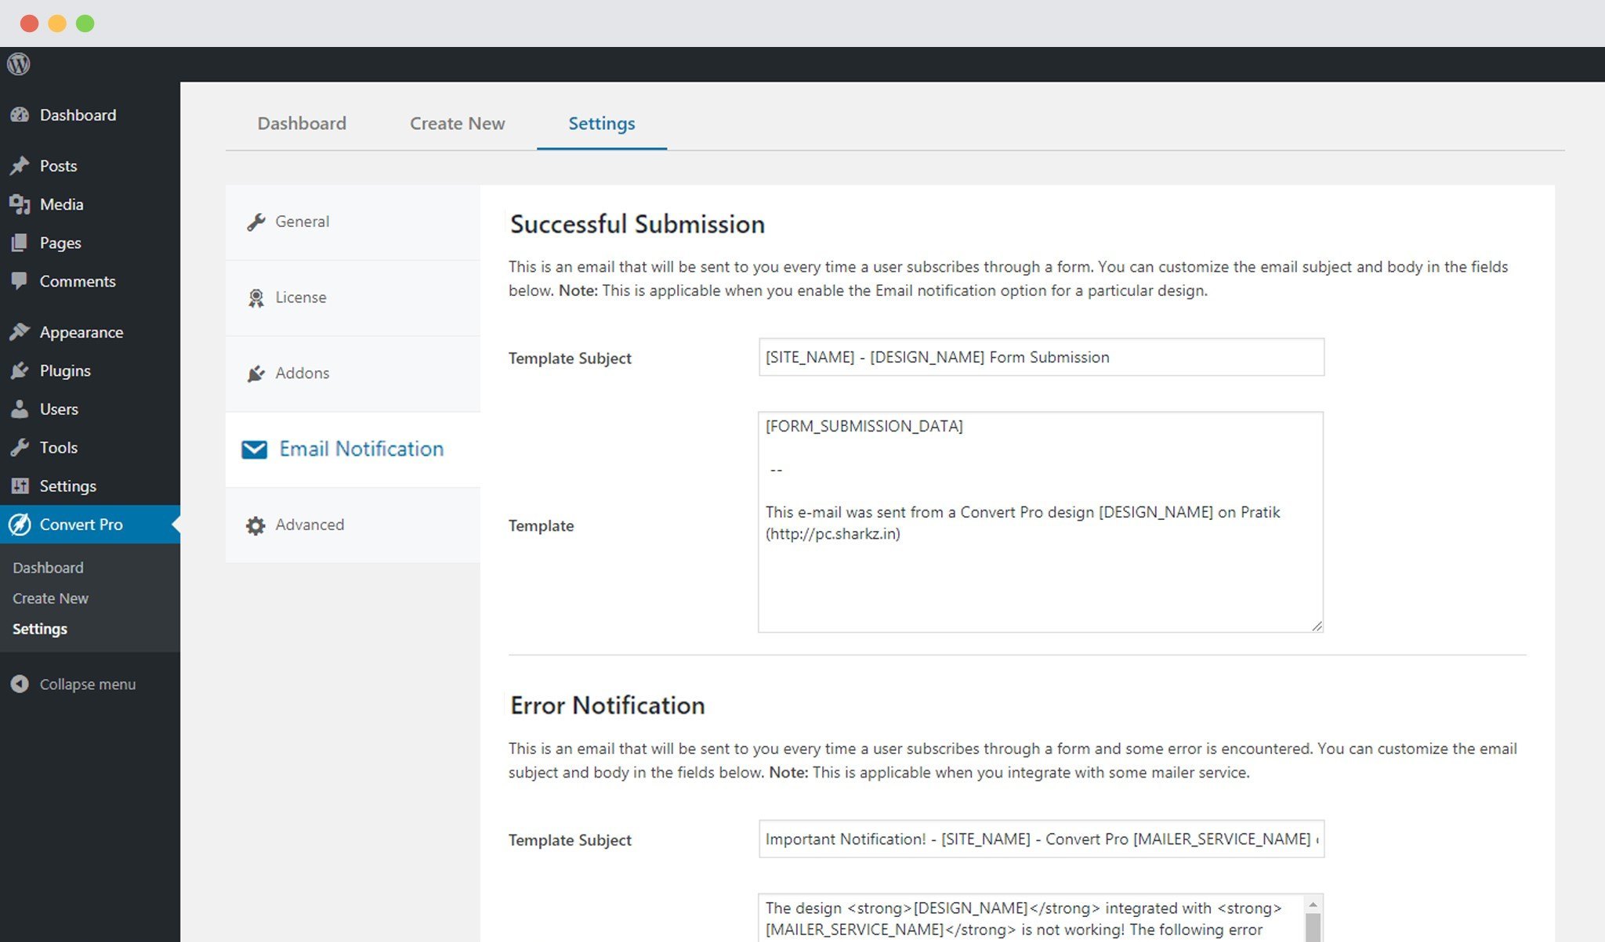Click scrollbar of Error Notification textarea

1313,928
